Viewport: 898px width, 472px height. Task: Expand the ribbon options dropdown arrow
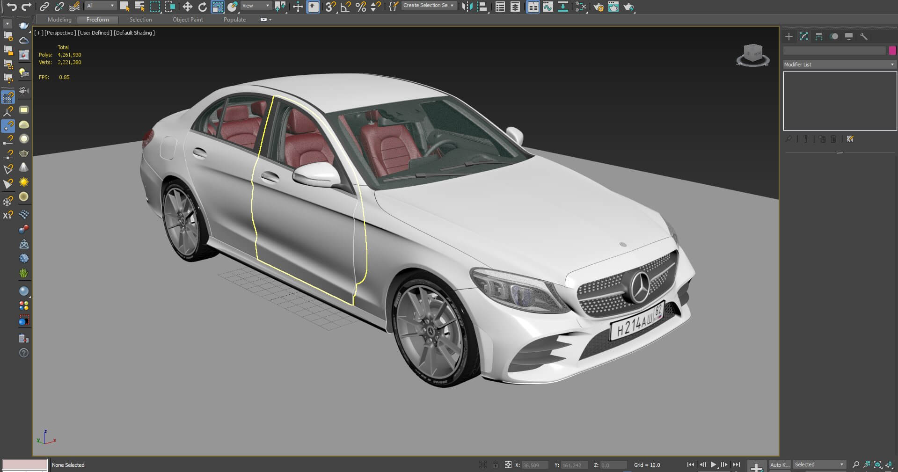click(270, 20)
